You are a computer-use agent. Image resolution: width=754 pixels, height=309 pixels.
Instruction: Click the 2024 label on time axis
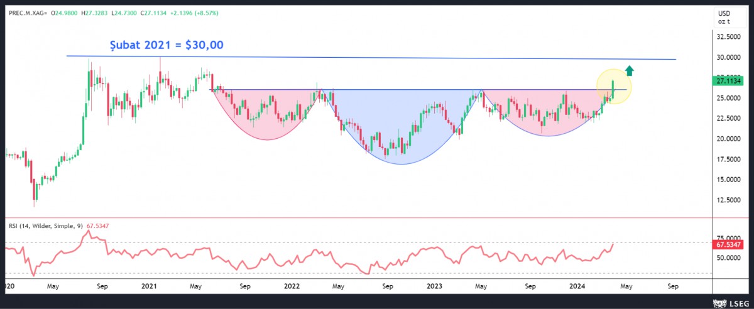coord(577,286)
